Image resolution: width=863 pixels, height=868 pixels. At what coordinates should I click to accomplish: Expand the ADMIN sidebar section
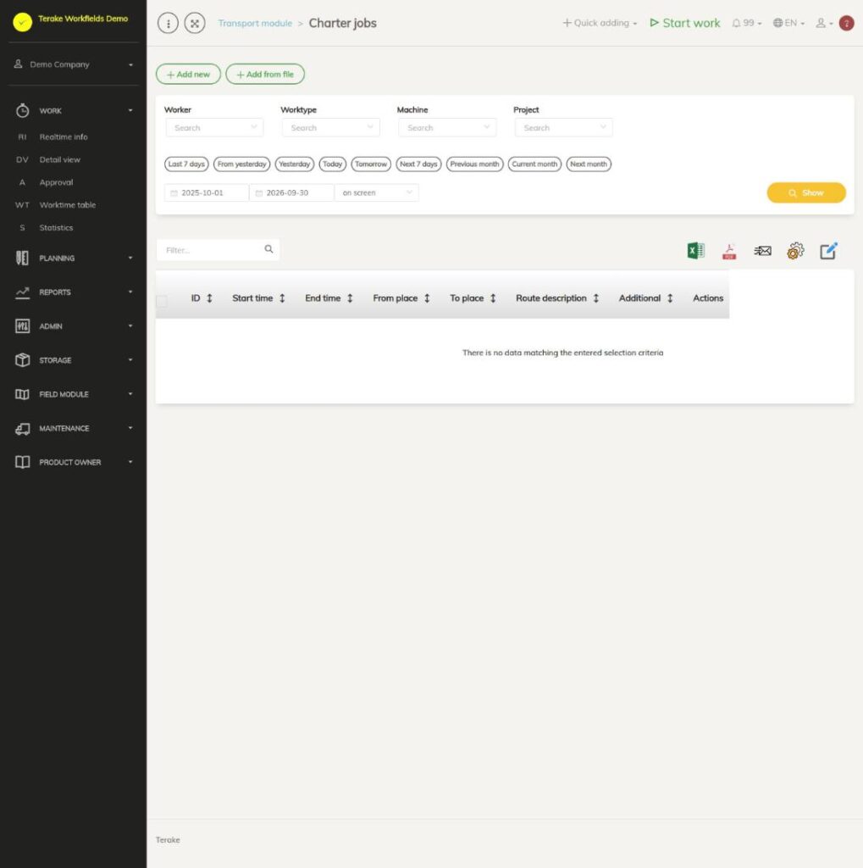click(x=73, y=326)
